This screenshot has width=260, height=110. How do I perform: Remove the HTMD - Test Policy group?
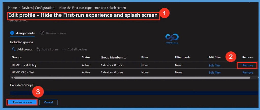click(x=248, y=65)
